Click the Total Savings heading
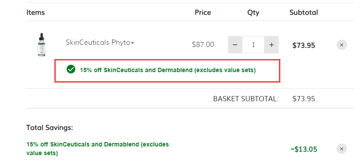Viewport: 363px width, 166px height. 50,128
